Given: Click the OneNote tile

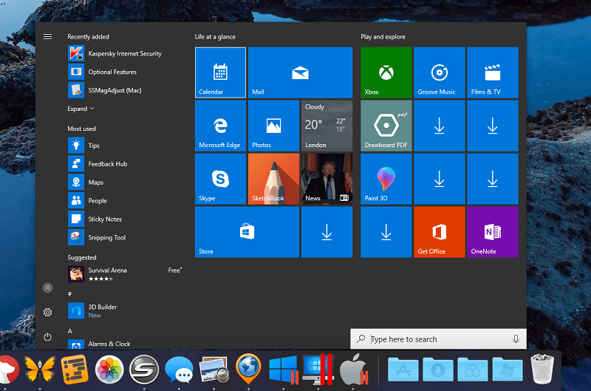Looking at the screenshot, I should 492,232.
